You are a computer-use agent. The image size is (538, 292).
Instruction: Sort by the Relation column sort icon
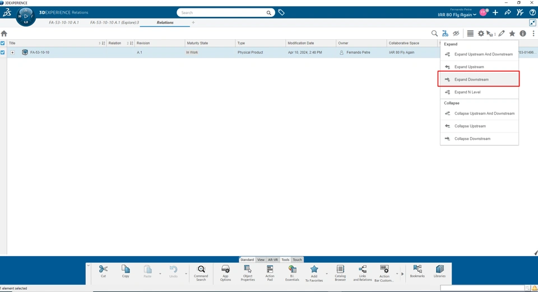click(x=131, y=43)
